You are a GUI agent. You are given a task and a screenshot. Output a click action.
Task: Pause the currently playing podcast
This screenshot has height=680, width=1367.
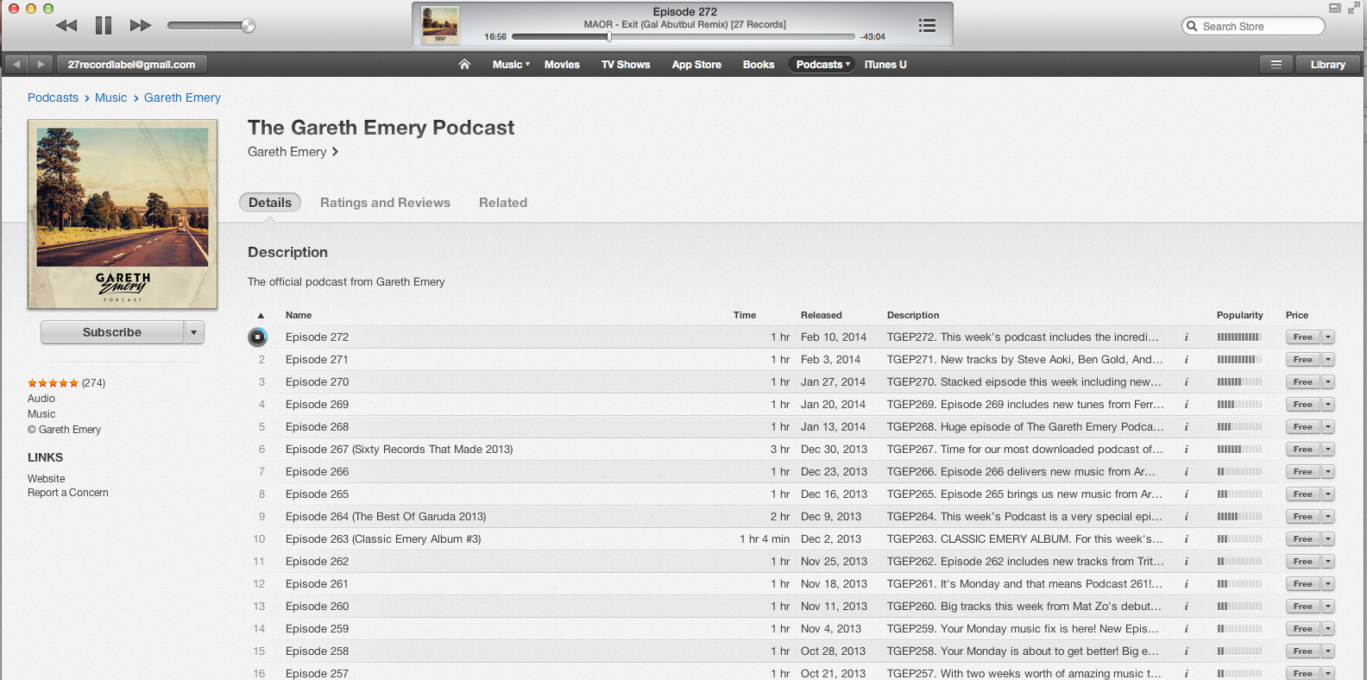click(x=104, y=26)
